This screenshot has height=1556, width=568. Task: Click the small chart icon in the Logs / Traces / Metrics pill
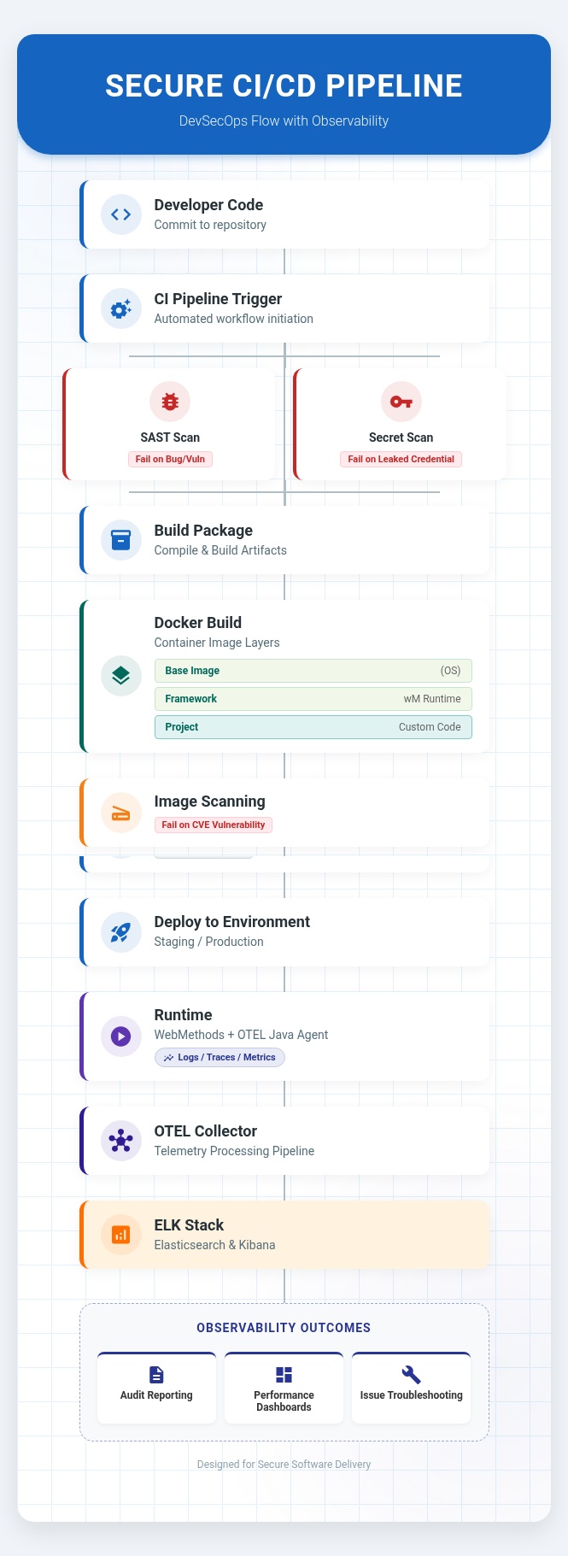click(168, 1058)
